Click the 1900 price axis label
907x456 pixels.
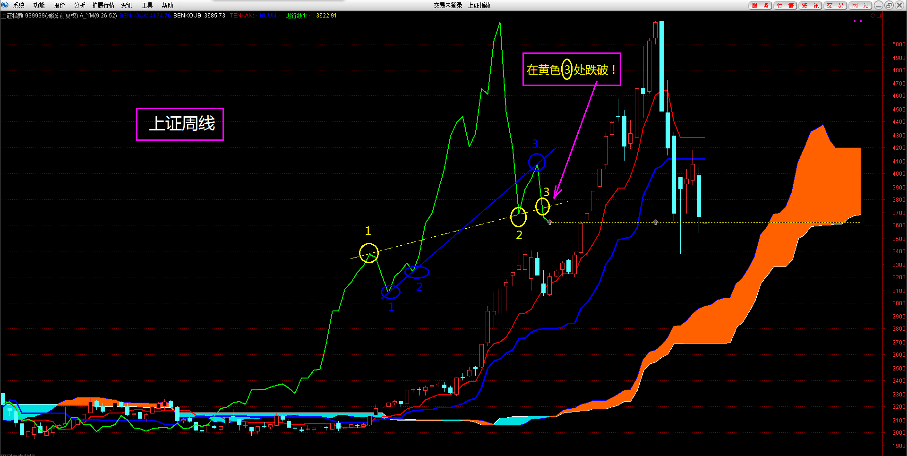tap(898, 446)
